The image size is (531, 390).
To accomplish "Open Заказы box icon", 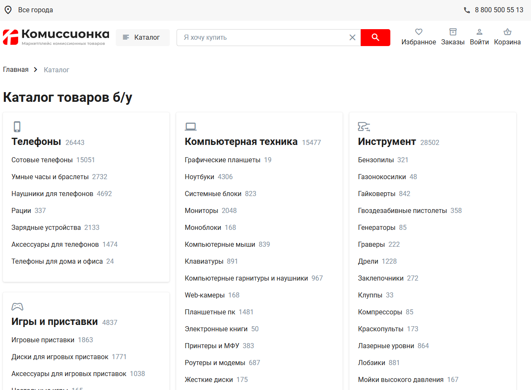I will click(x=453, y=32).
